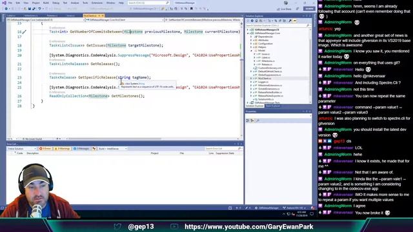The image size is (413, 232).
Task: Click GetIssues method name on line 18
Action: (x=96, y=45)
